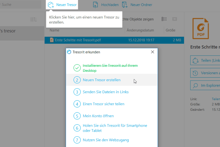Click the step 2 circle icon
The height and width of the screenshot is (147, 220).
point(77,80)
